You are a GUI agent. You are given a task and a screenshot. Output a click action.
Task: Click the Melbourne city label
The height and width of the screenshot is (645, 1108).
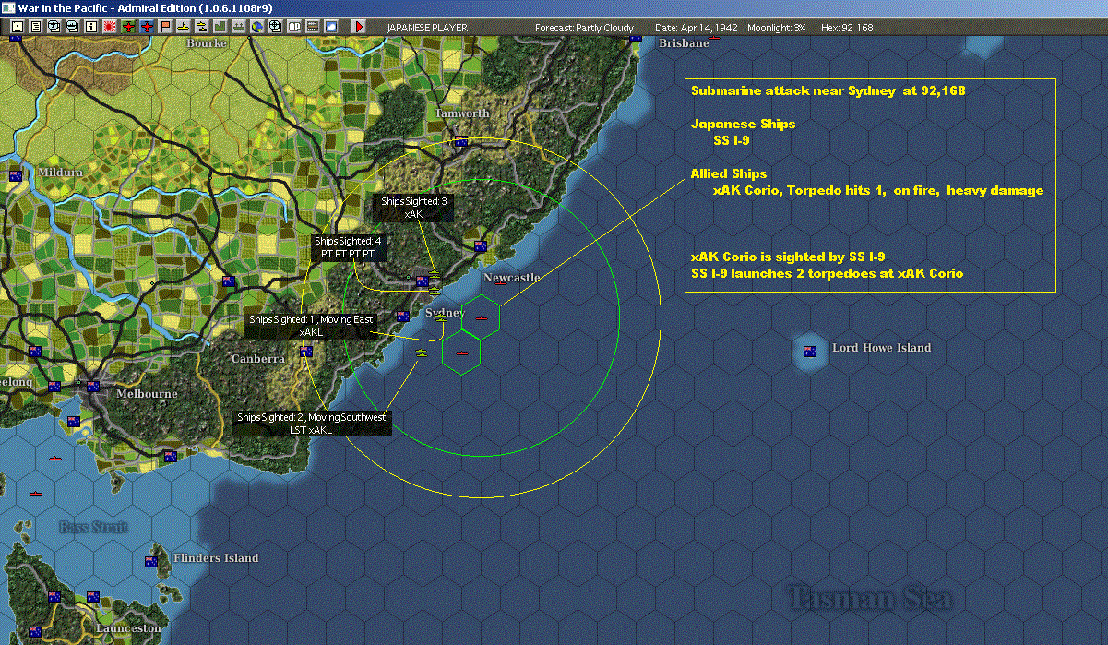[x=147, y=394]
